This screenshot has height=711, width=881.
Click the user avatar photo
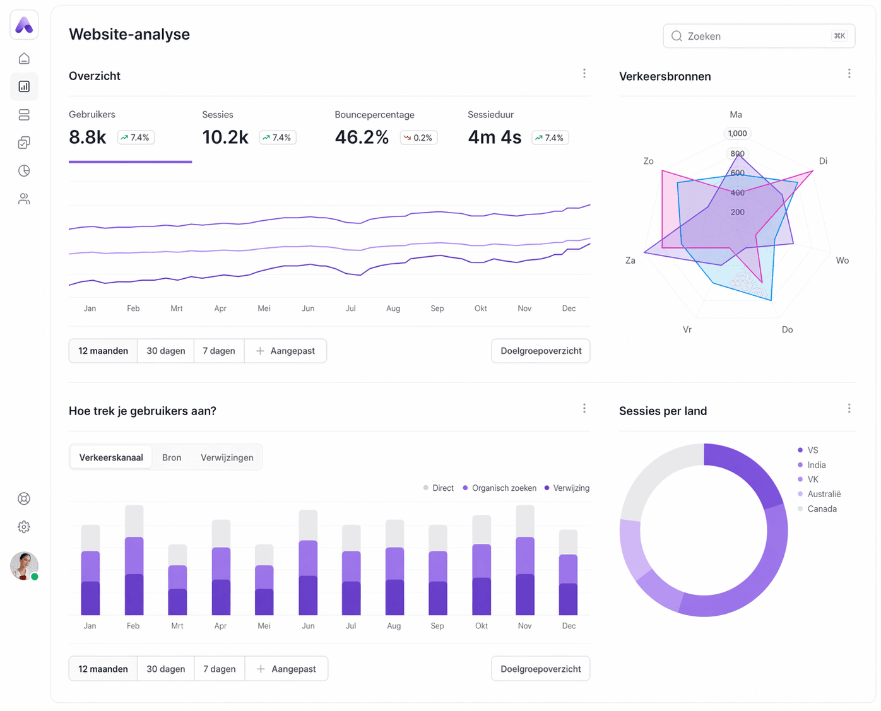tap(24, 566)
